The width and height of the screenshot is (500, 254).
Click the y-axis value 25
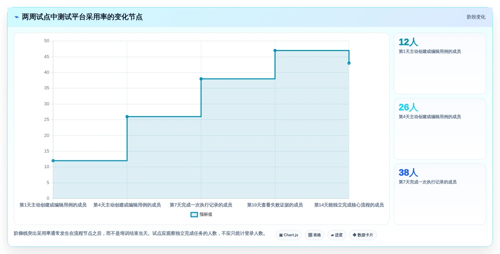47,120
